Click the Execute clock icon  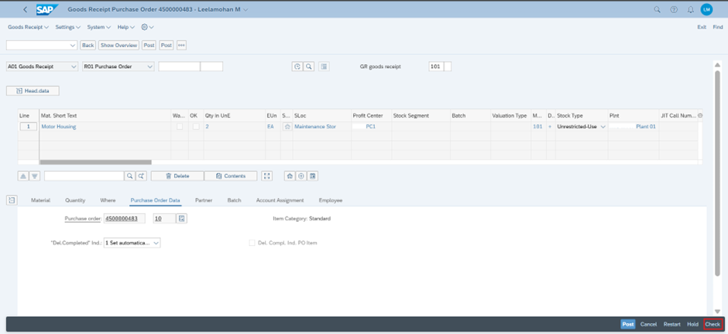[297, 66]
